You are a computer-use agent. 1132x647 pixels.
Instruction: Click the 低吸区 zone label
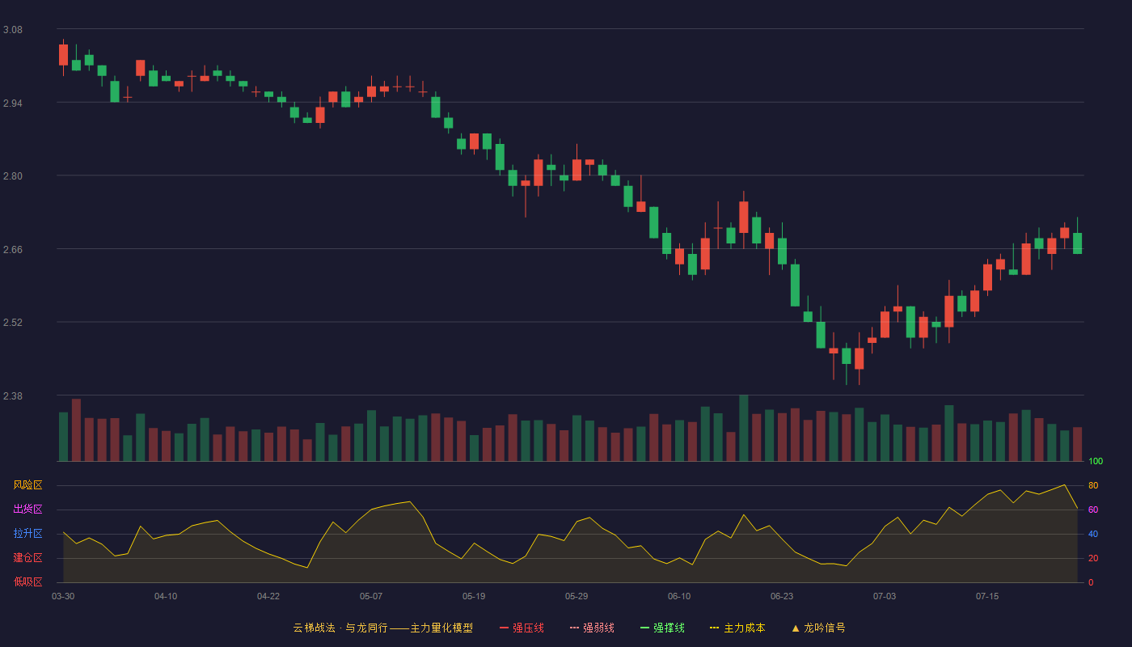pyautogui.click(x=27, y=582)
